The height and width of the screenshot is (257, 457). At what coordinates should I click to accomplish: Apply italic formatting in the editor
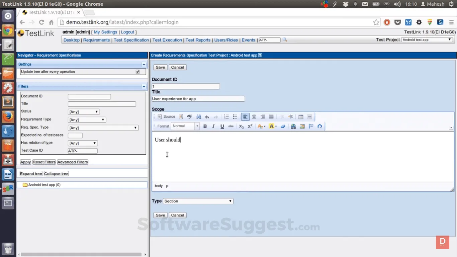[213, 126]
